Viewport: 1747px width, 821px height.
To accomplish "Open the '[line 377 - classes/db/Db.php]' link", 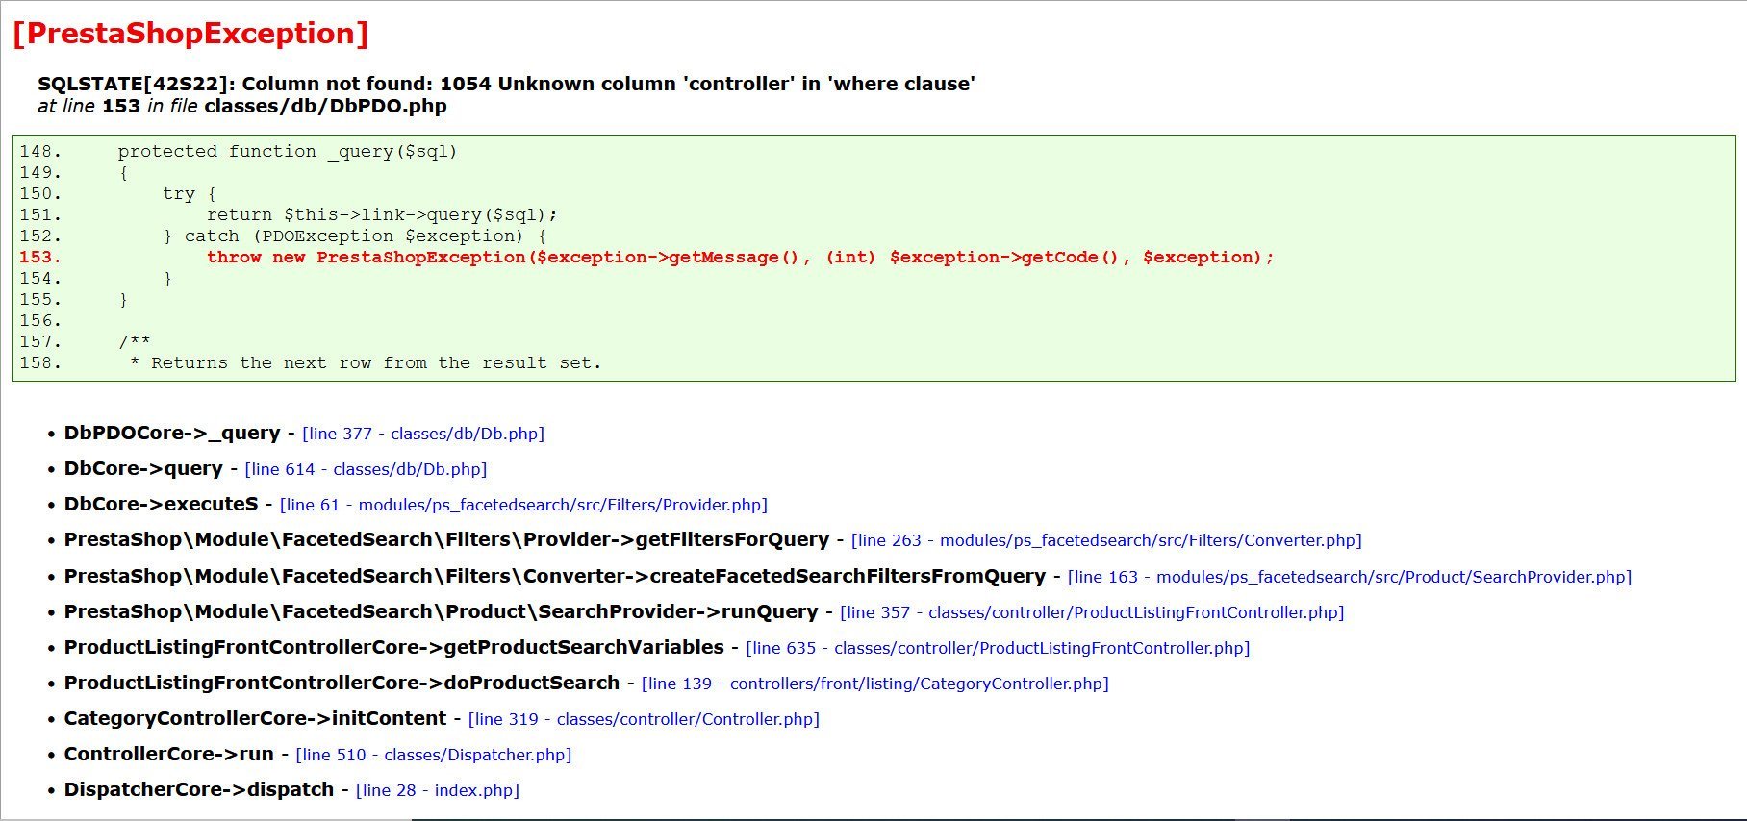I will point(423,434).
